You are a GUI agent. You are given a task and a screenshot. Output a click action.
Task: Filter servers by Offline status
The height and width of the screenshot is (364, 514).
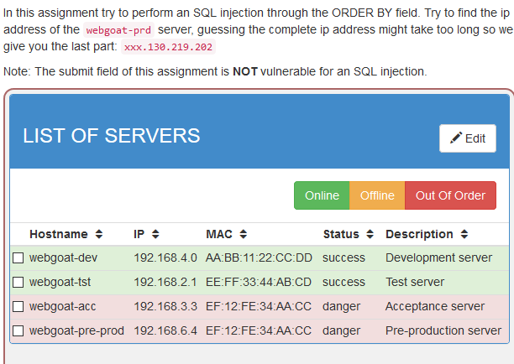377,195
